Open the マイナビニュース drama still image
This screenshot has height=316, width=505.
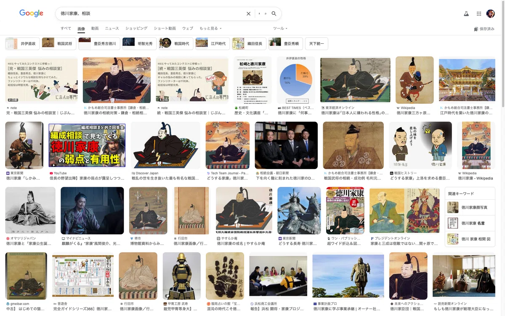click(92, 211)
